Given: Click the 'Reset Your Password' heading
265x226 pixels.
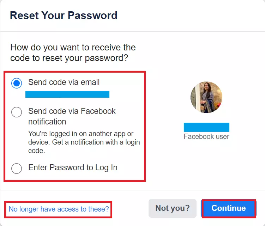Looking at the screenshot, I should 64,16.
